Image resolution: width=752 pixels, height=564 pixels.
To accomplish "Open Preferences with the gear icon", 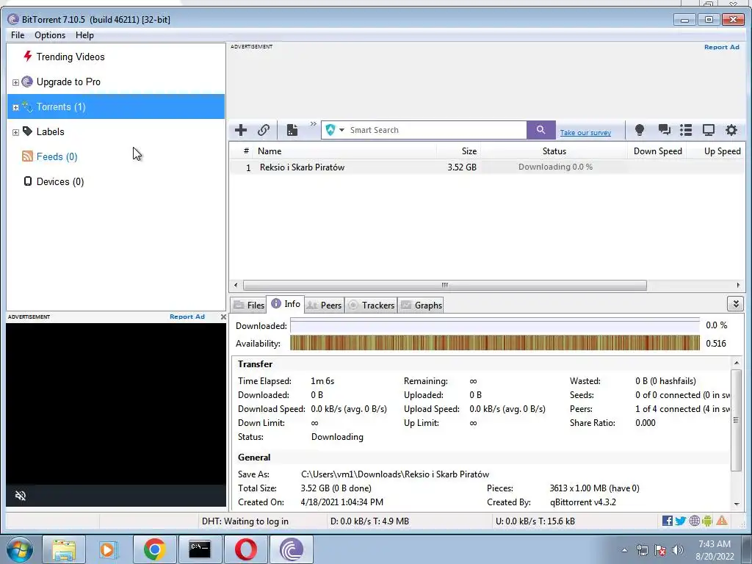I will [x=731, y=130].
